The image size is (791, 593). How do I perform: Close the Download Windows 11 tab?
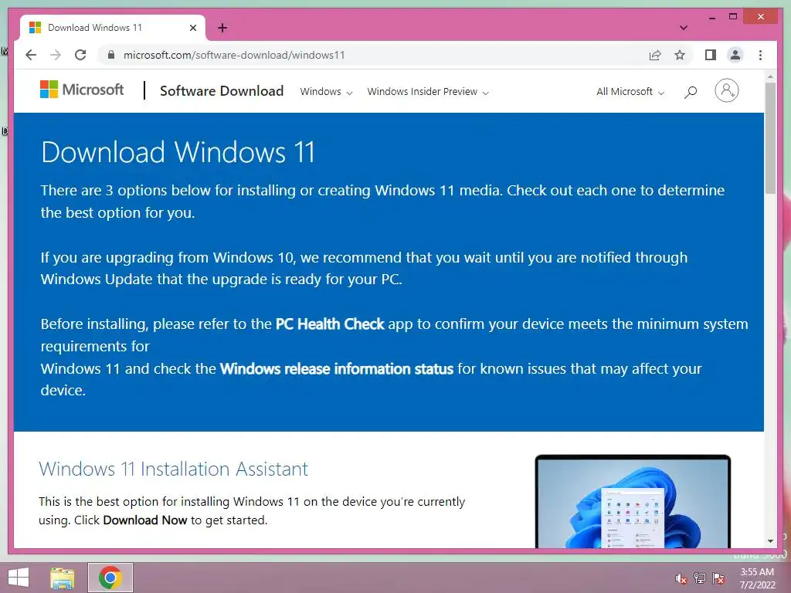192,28
